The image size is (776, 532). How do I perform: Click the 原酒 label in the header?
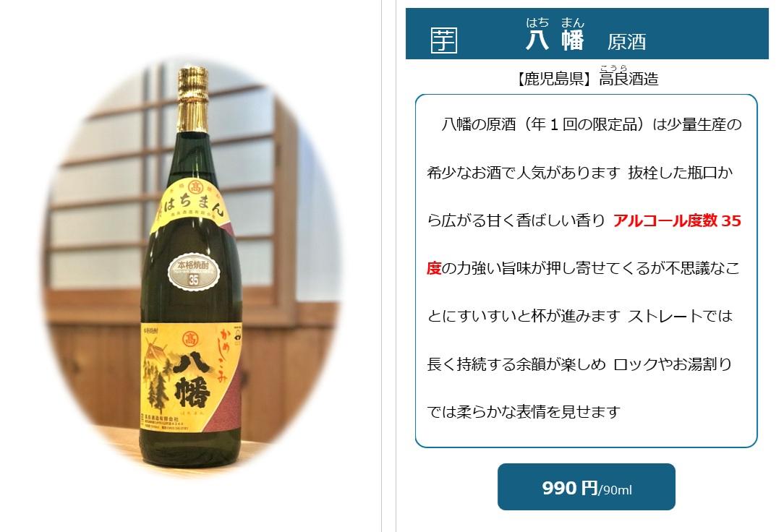coord(626,42)
